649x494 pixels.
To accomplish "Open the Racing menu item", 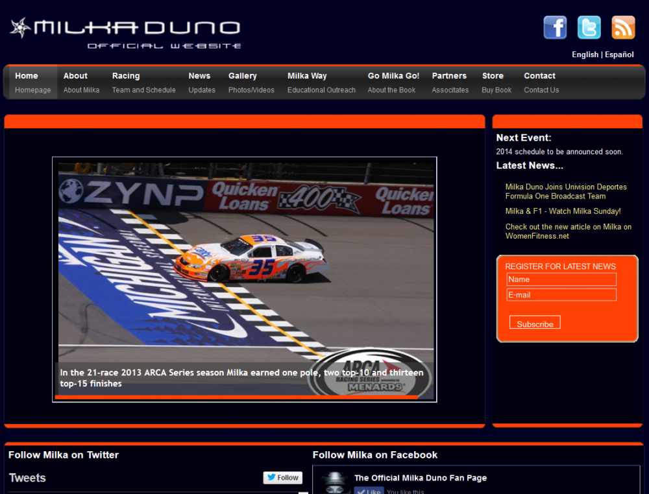I will (x=143, y=82).
